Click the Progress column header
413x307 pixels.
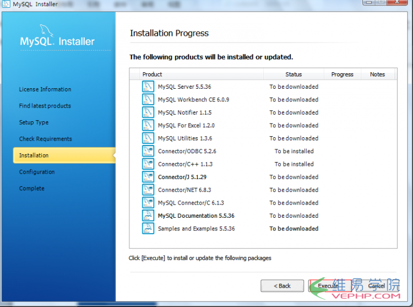point(342,74)
